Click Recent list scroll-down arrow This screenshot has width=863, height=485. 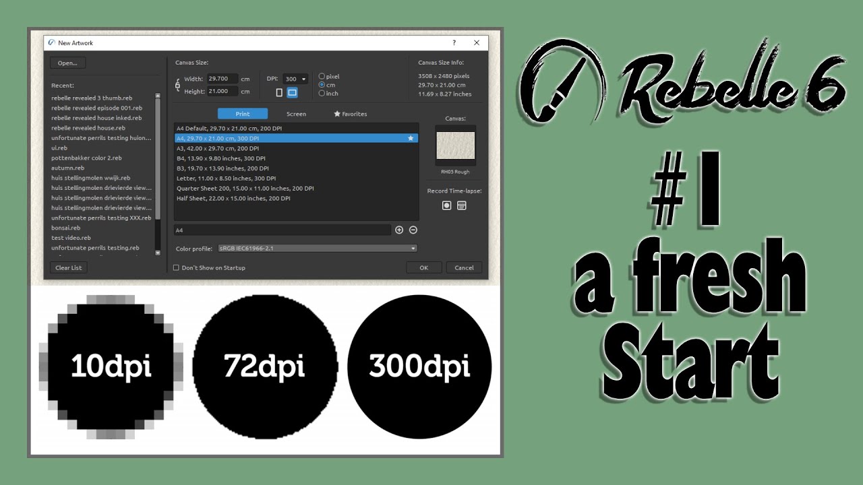[x=158, y=253]
